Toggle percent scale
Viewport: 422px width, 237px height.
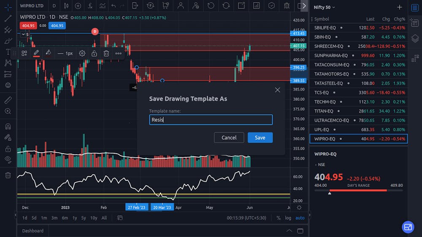click(279, 218)
